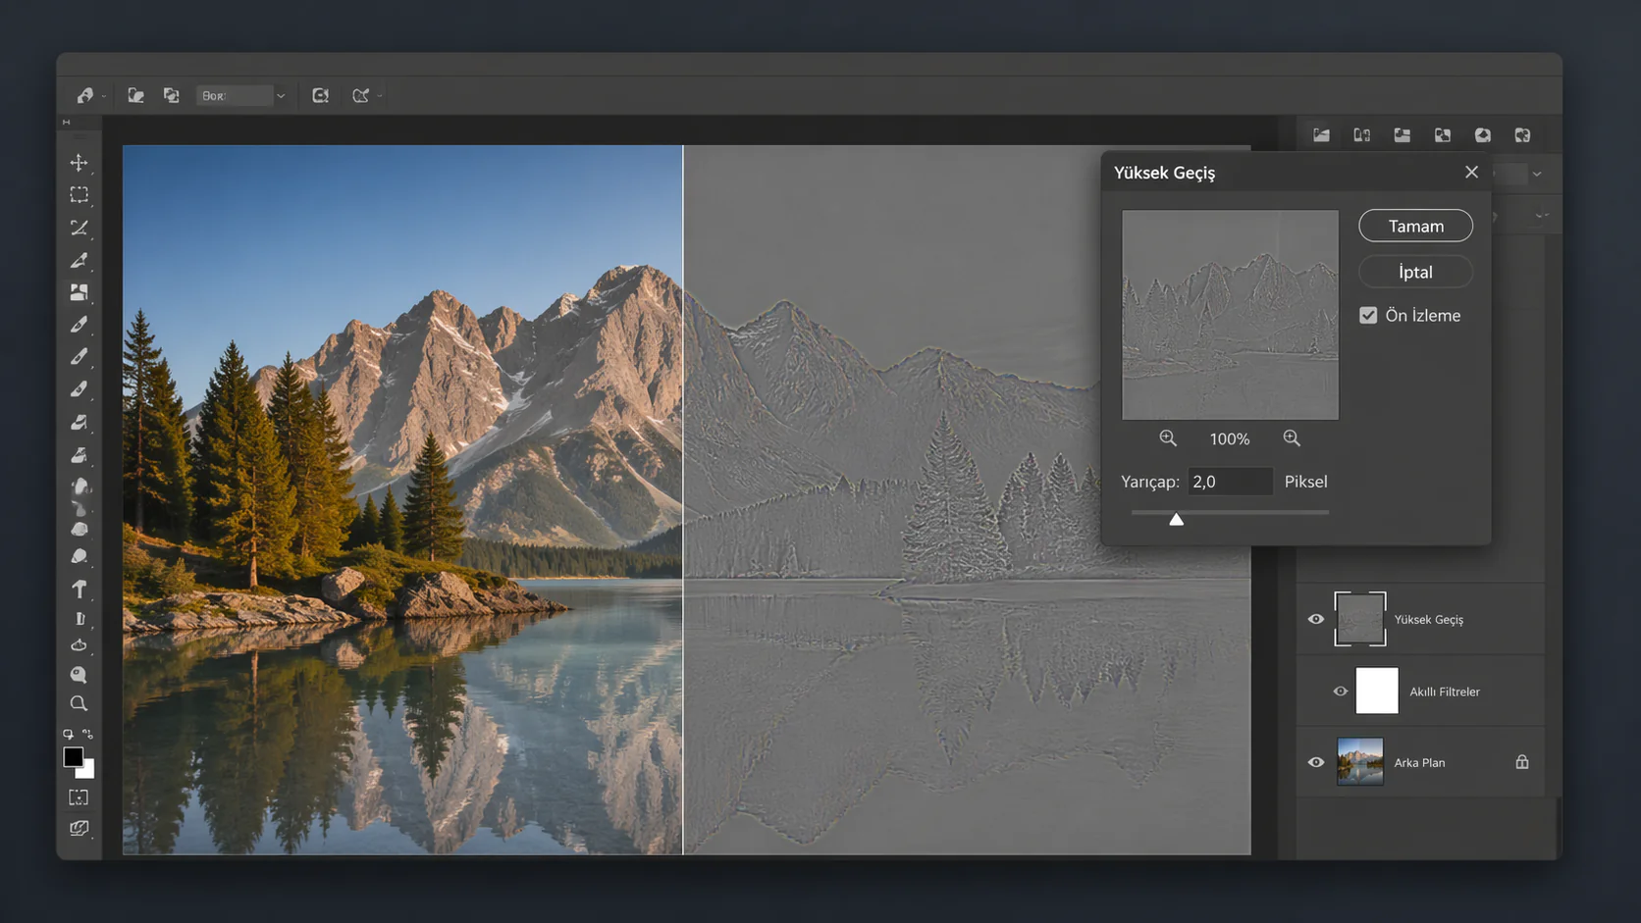The height and width of the screenshot is (923, 1641).
Task: Confirm filter with the Tamam button
Action: [x=1415, y=226]
